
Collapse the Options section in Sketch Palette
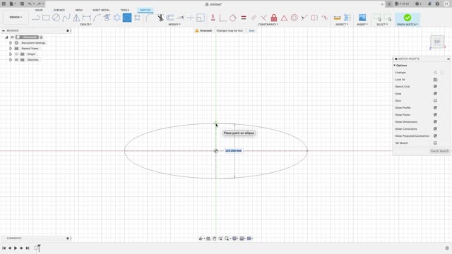point(395,66)
